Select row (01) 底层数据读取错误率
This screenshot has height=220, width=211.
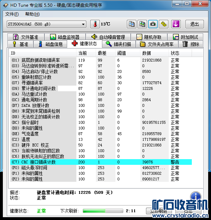tap(101, 60)
